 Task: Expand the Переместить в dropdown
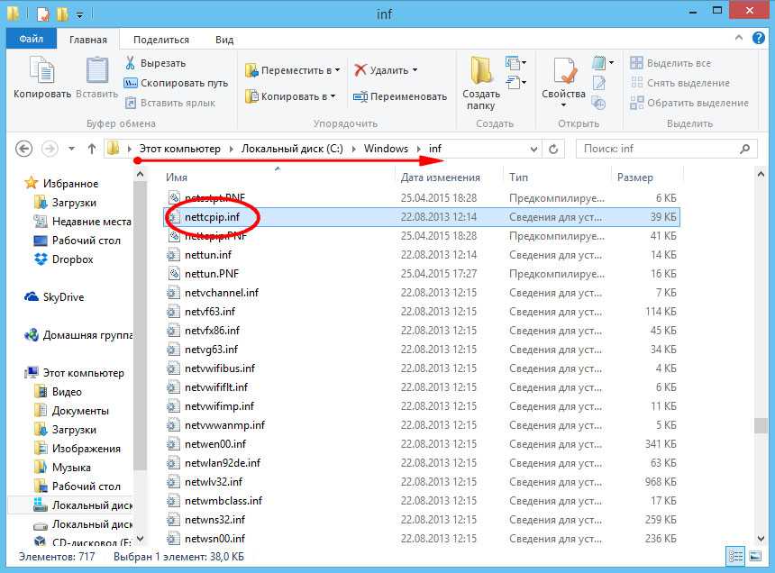click(x=338, y=70)
